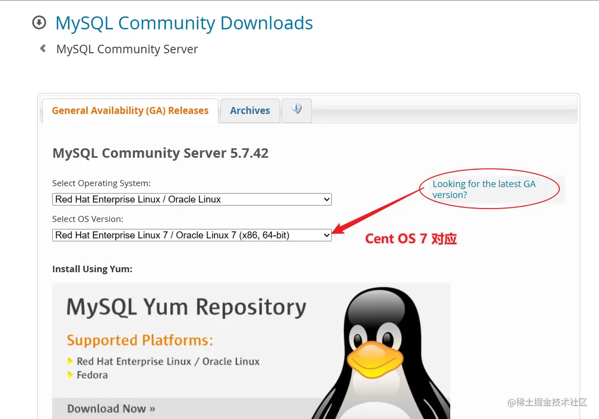Follow the 'Looking for the latest GA version?' link
The image size is (599, 419).
pos(484,189)
